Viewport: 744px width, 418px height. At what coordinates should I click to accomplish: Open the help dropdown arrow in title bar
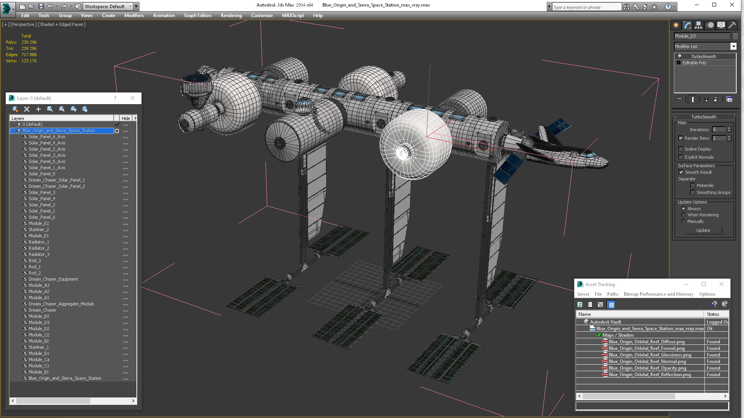pos(674,7)
